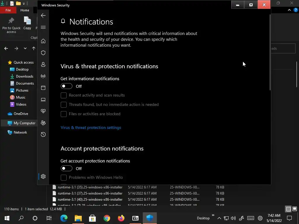
Task: Open Firewall & network protection icon
Action: [43, 76]
